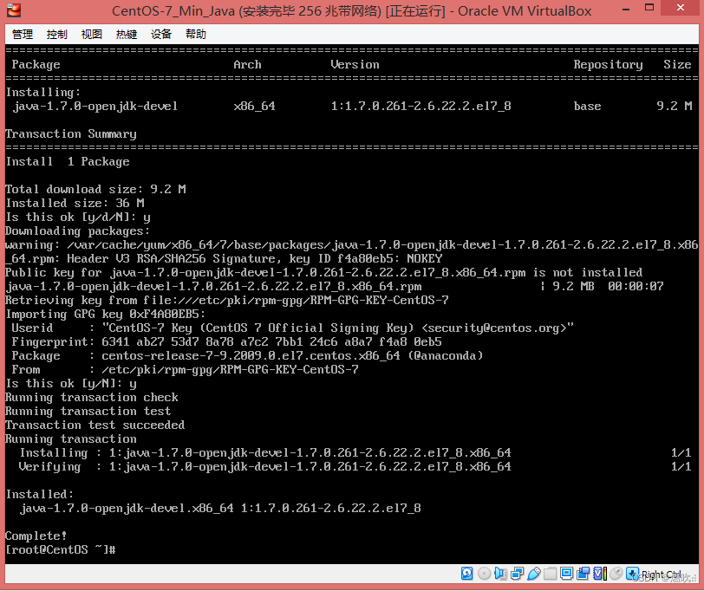The image size is (704, 591).
Task: Open the 控制 menu
Action: point(57,34)
